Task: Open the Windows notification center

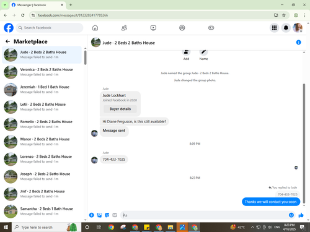Action: click(303, 227)
